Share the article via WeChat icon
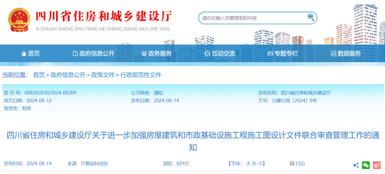Screen dimensions: 385x174 366,165
